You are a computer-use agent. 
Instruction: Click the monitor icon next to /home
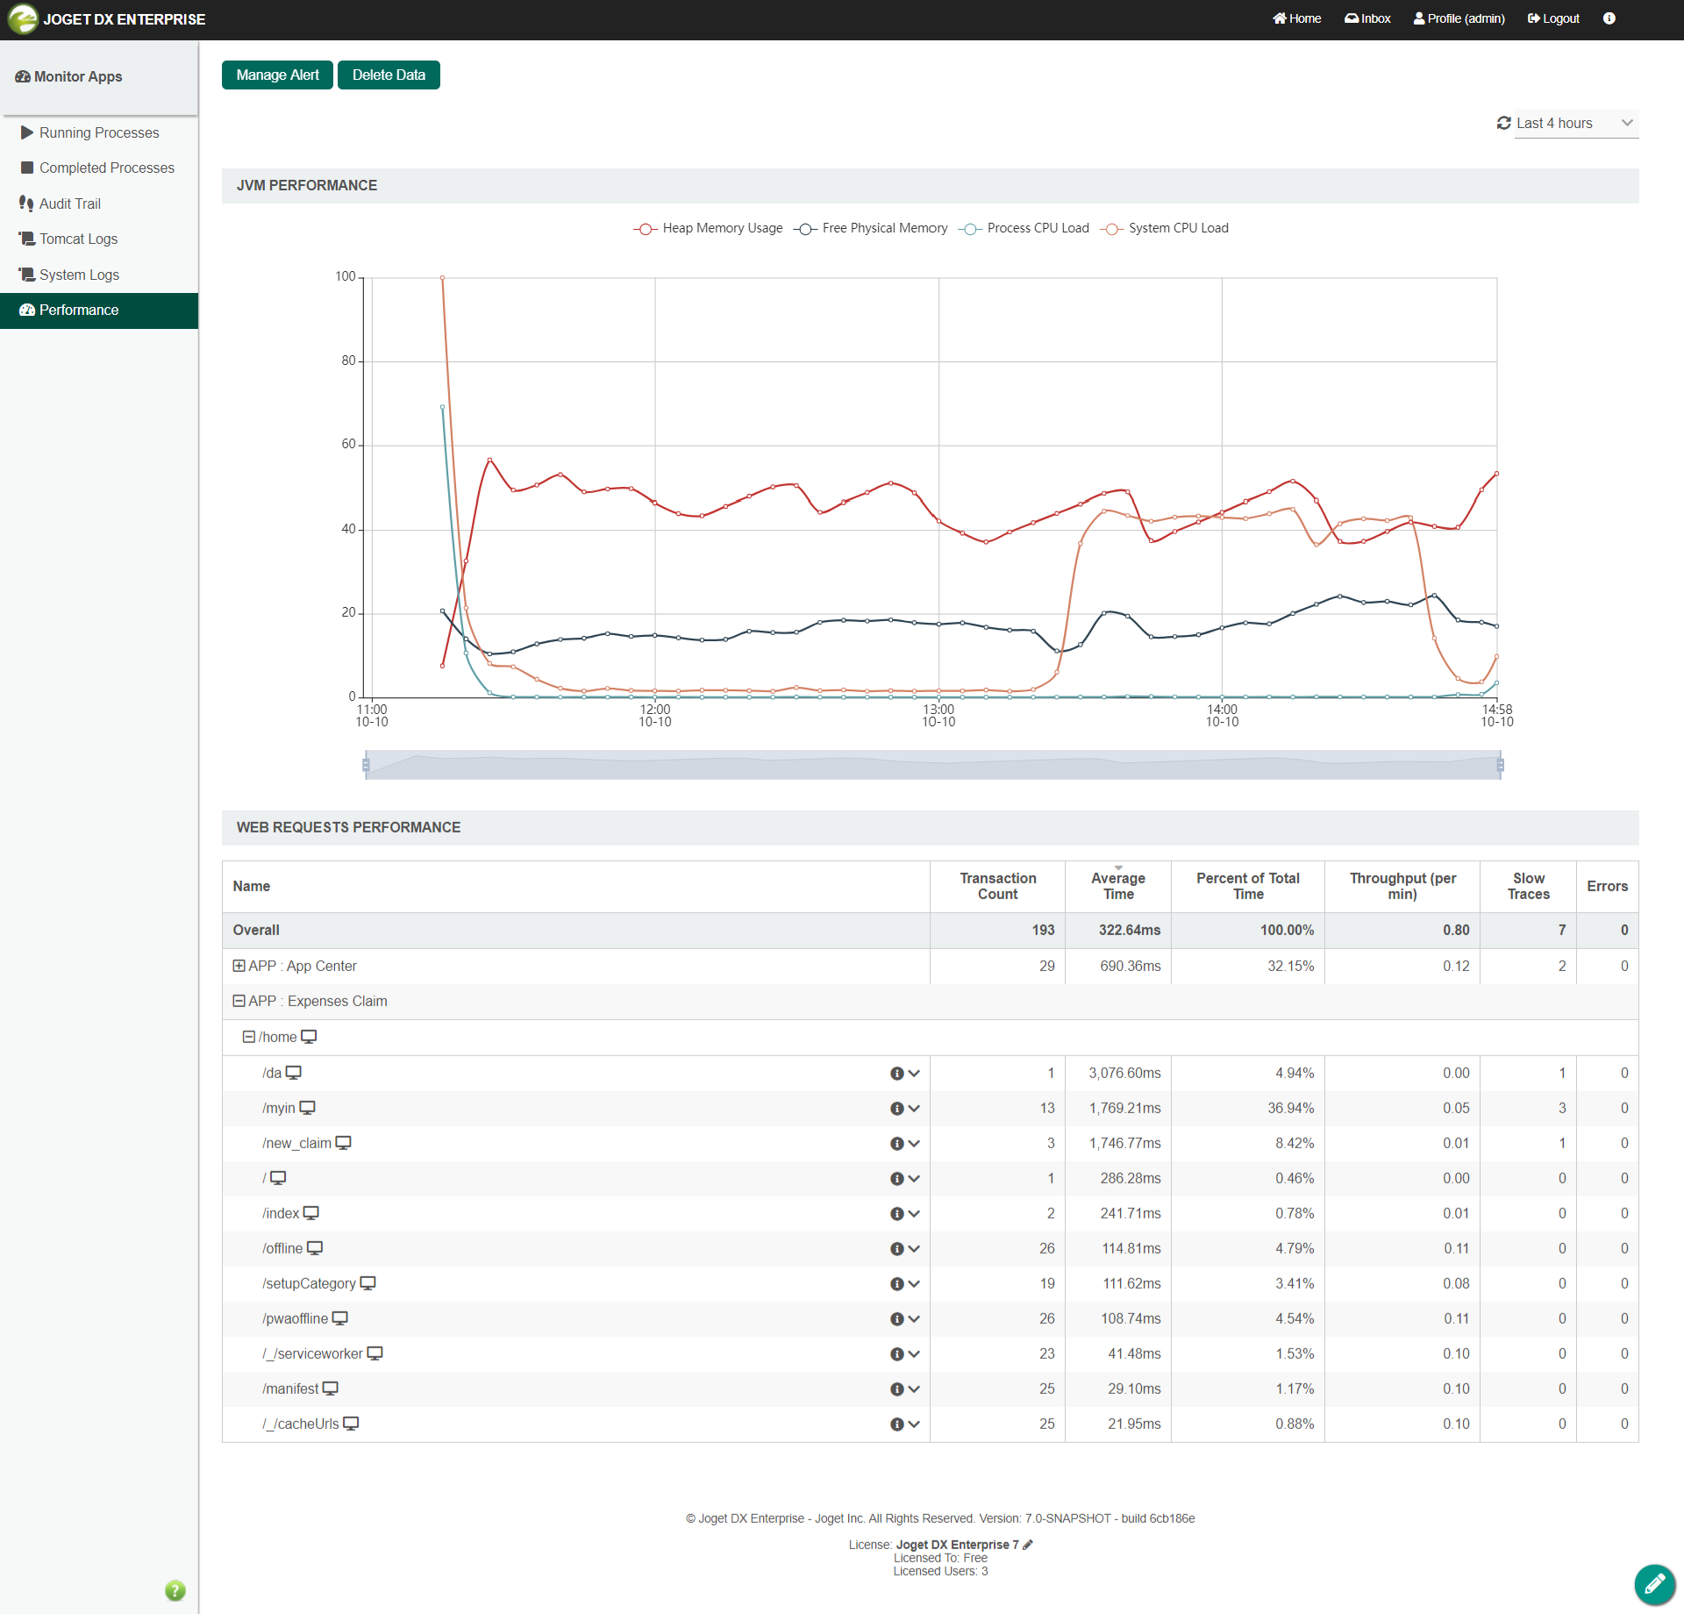[309, 1037]
